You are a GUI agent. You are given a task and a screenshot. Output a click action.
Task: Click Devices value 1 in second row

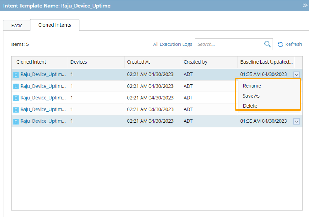(x=72, y=86)
